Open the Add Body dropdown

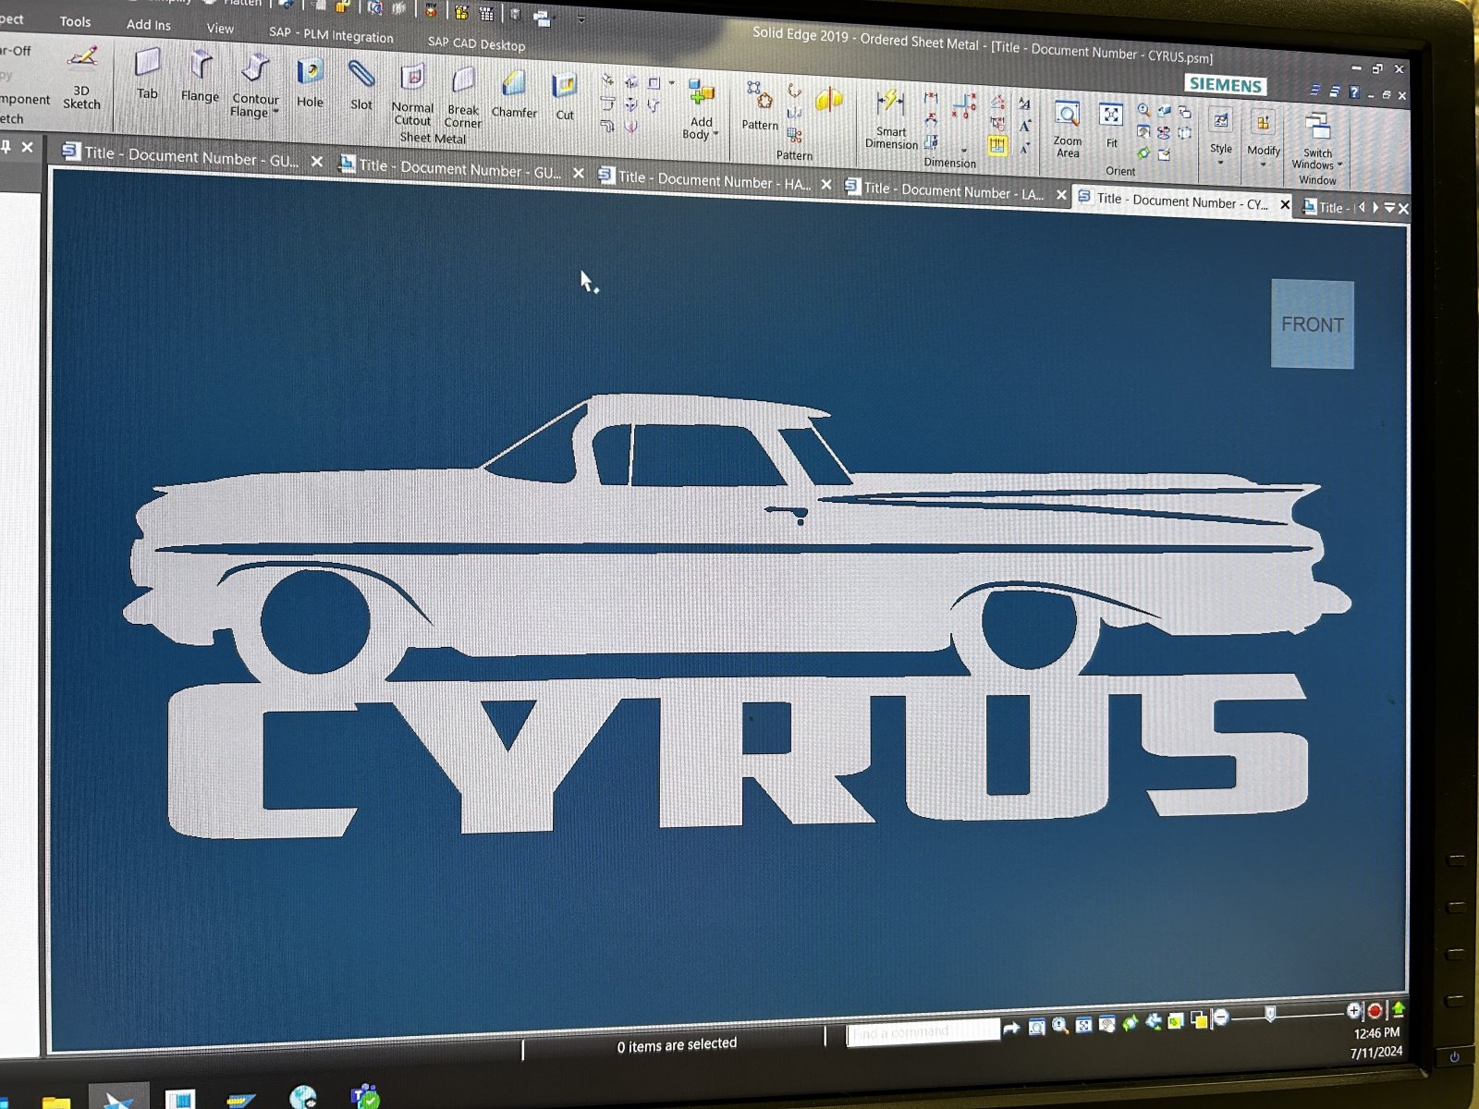715,134
